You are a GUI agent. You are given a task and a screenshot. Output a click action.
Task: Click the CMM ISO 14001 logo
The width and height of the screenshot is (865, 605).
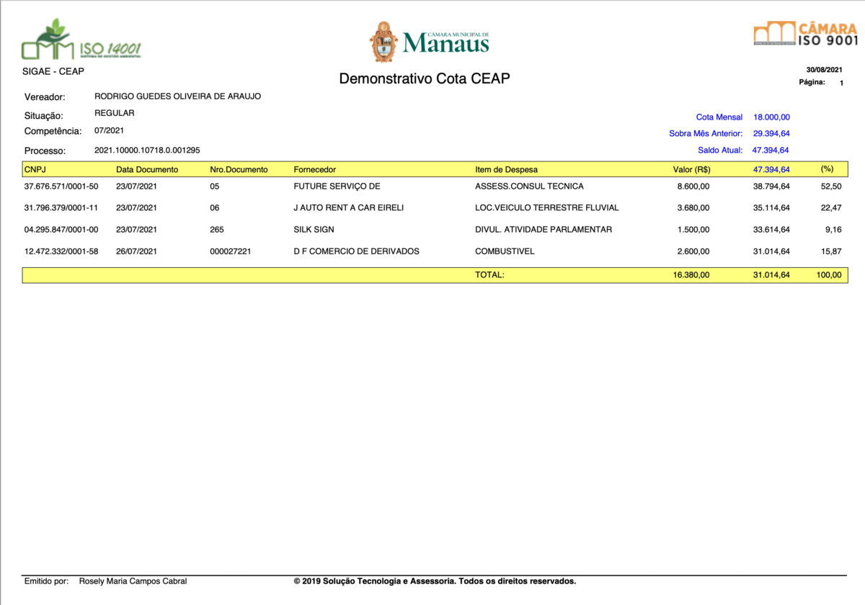pyautogui.click(x=81, y=40)
